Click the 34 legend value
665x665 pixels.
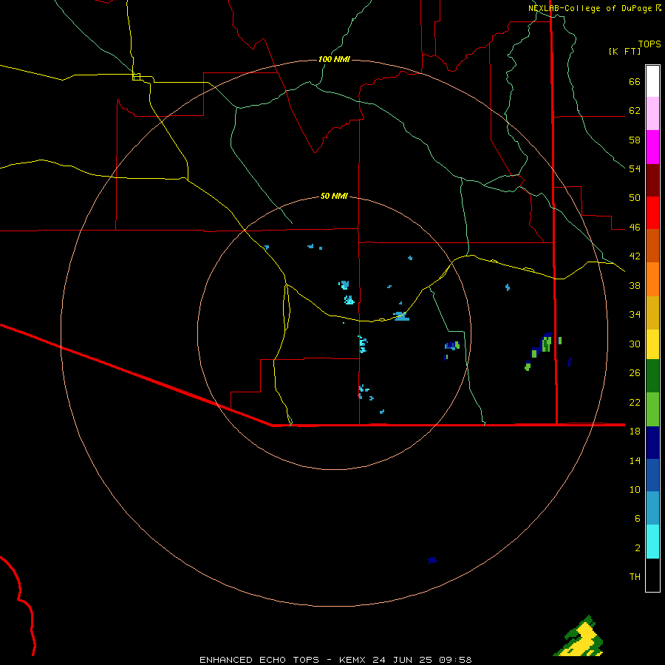[635, 315]
